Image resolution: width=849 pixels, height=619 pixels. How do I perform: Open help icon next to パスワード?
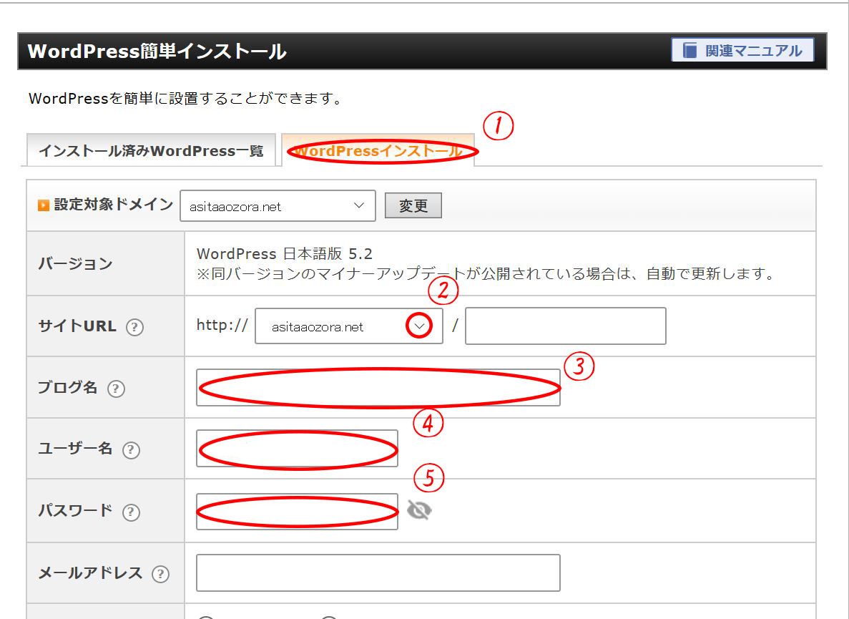click(x=131, y=512)
